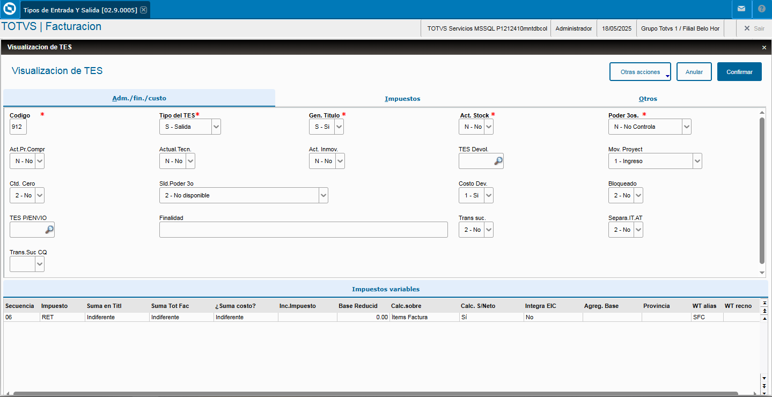Click the Confirmar button
Image resolution: width=772 pixels, height=397 pixels.
tap(739, 72)
